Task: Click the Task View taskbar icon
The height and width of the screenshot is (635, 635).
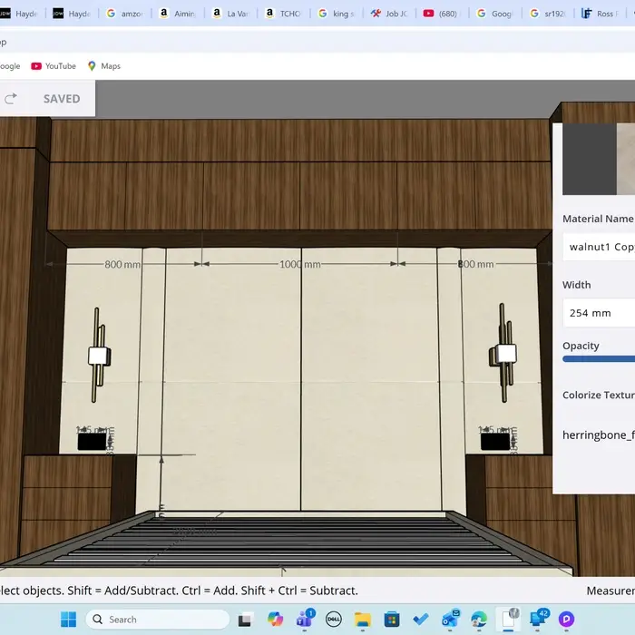Action: pos(244,620)
